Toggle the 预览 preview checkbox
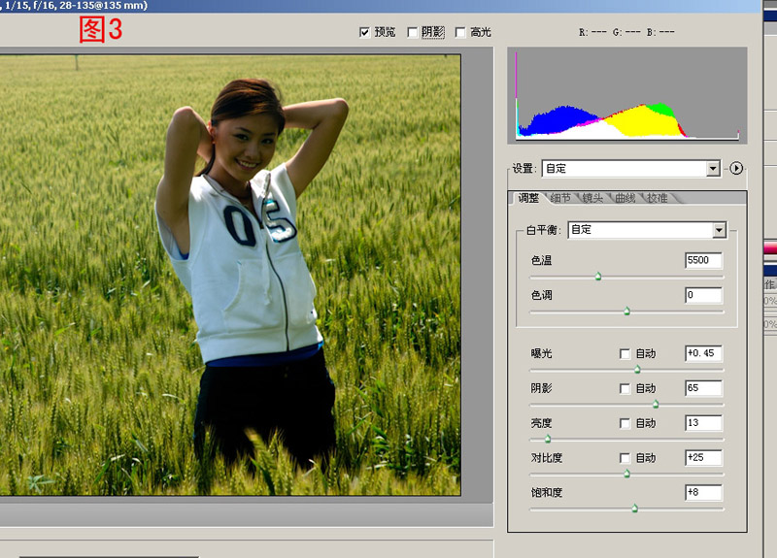This screenshot has width=777, height=558. tap(365, 33)
